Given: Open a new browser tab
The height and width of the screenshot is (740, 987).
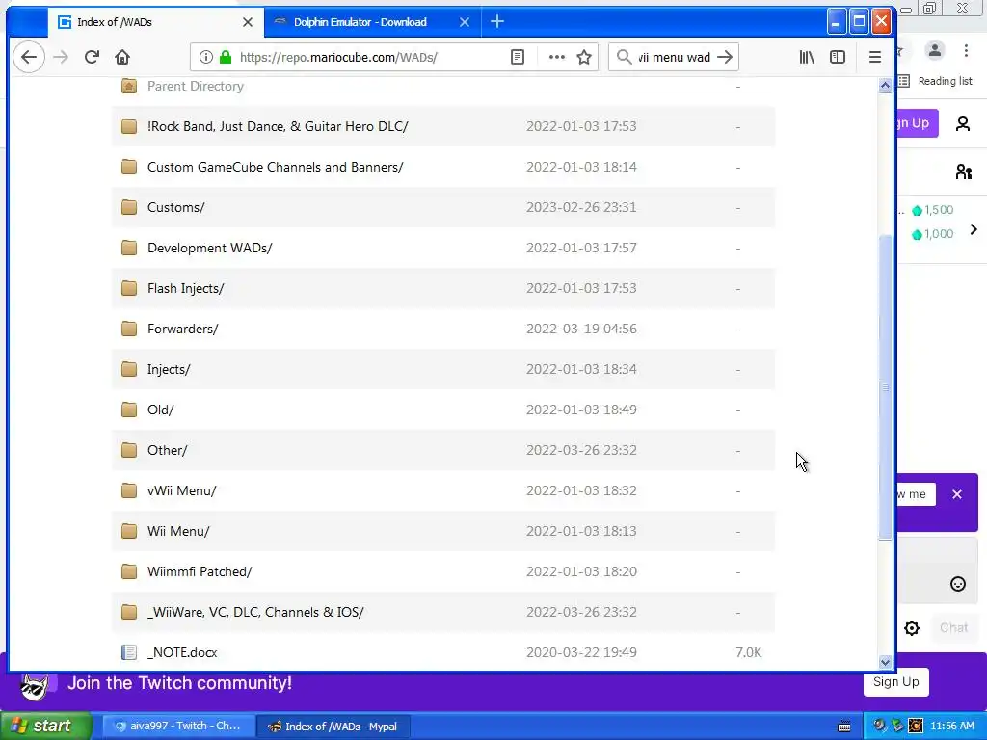Looking at the screenshot, I should click(497, 22).
